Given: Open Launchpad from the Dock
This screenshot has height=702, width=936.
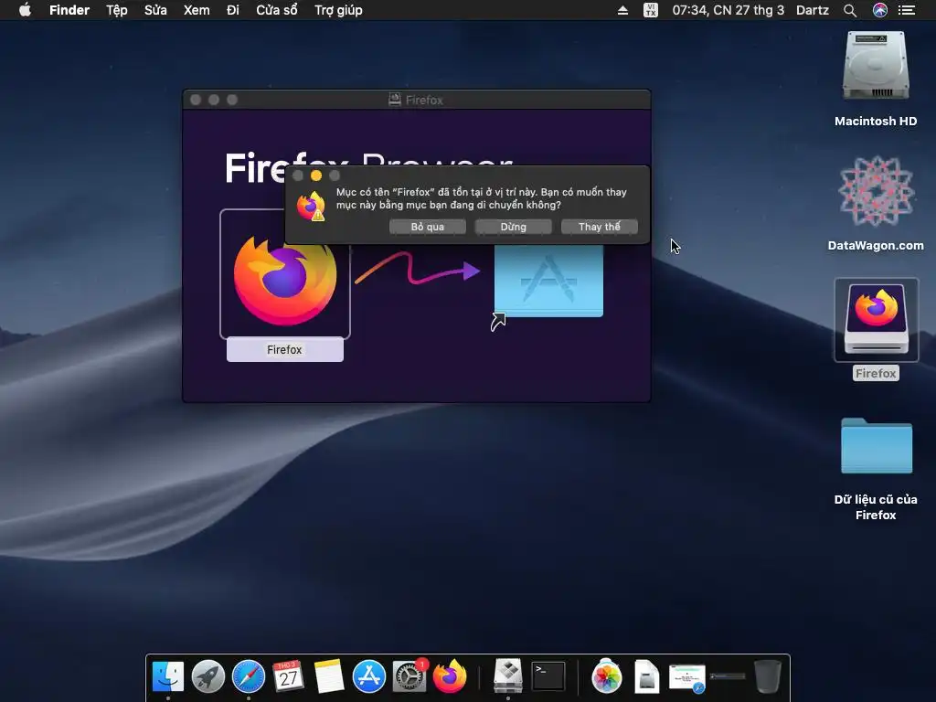Looking at the screenshot, I should [x=207, y=676].
